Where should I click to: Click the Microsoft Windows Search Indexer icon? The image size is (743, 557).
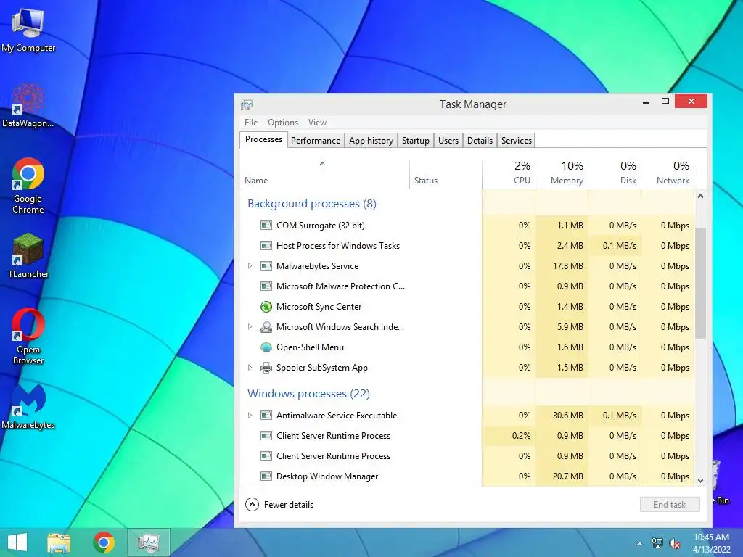(x=266, y=327)
